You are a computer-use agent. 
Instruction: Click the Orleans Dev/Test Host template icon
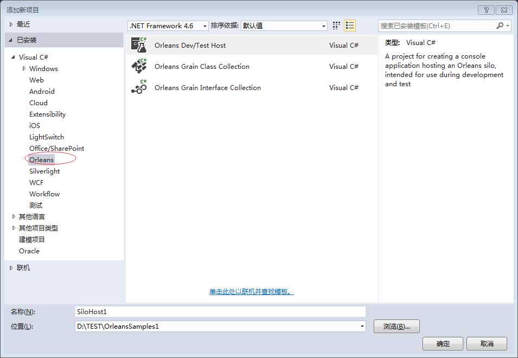click(139, 45)
